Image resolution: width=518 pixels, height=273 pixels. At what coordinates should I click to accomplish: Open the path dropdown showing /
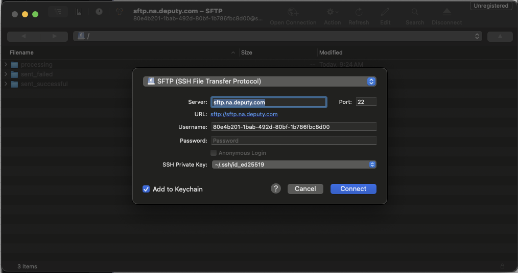coord(277,36)
